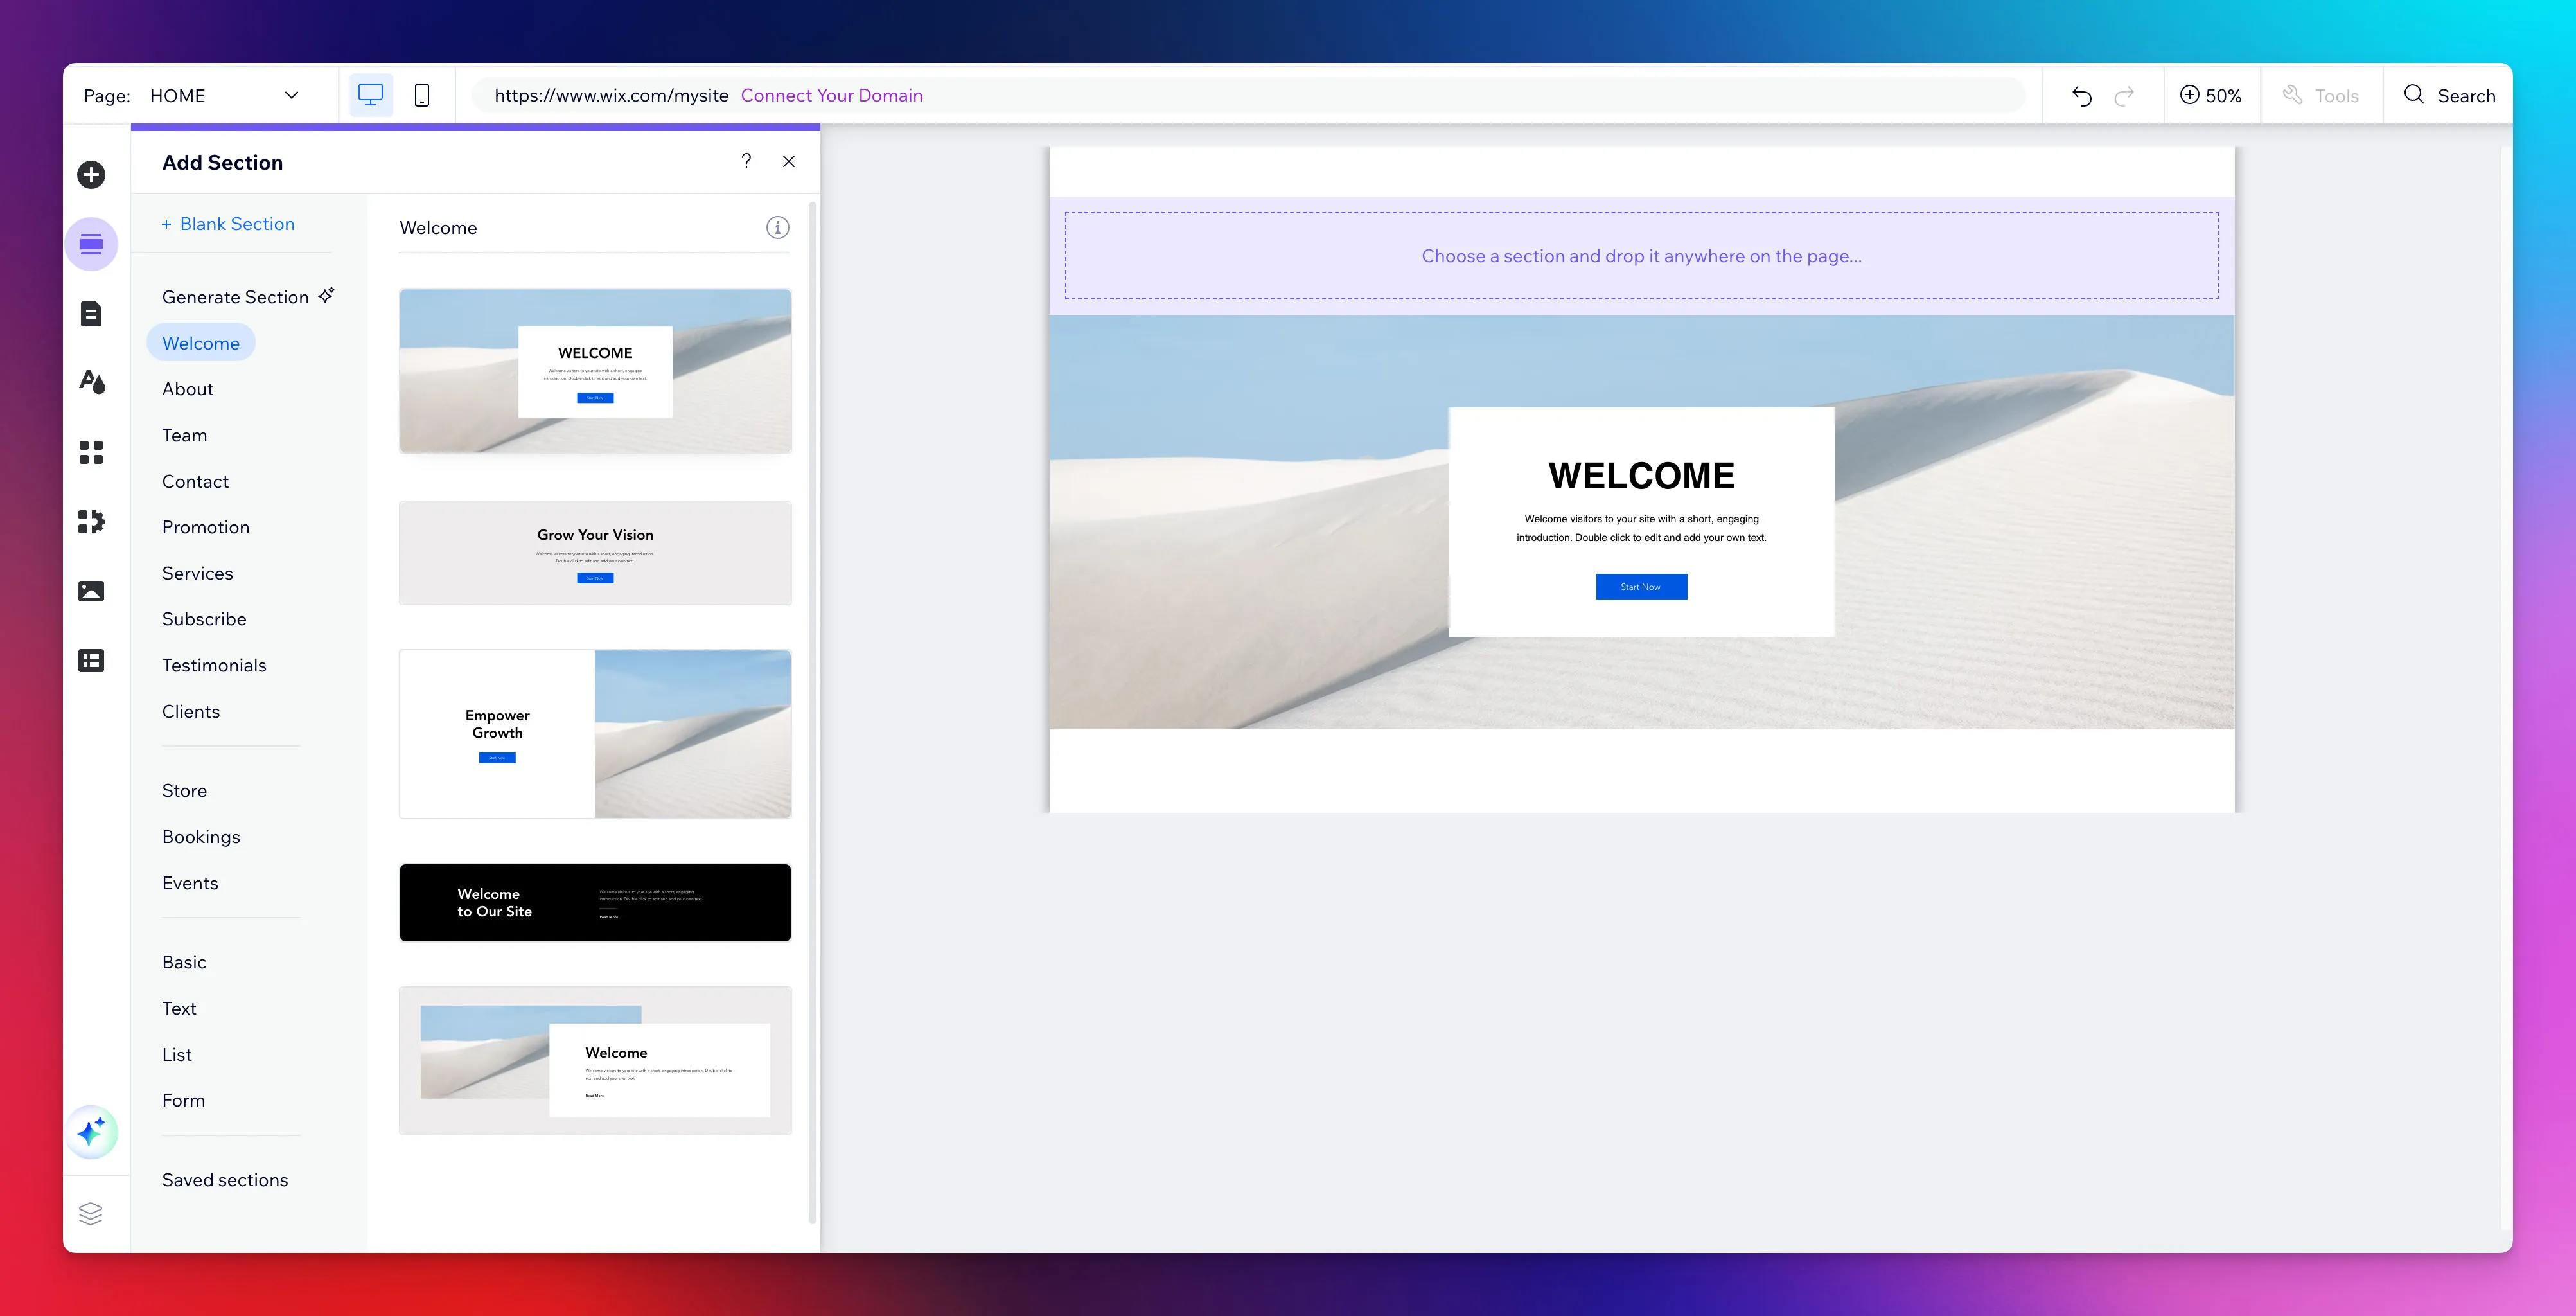Click the Welcome category info icon

(x=777, y=228)
